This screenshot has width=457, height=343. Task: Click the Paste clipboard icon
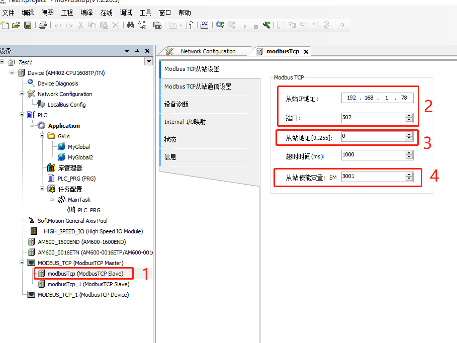point(104,25)
